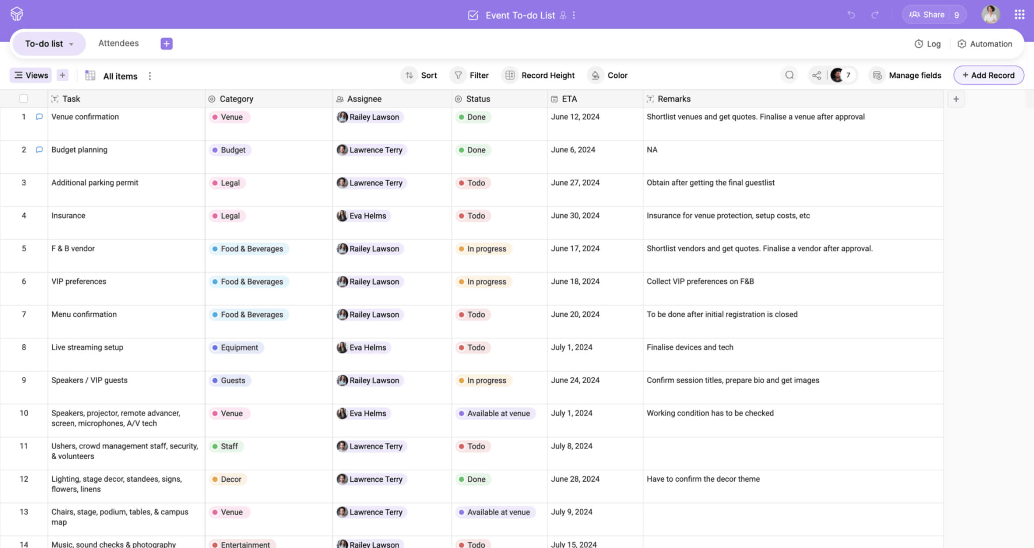Open the apps grid icon
Image resolution: width=1034 pixels, height=548 pixels.
pyautogui.click(x=1019, y=15)
